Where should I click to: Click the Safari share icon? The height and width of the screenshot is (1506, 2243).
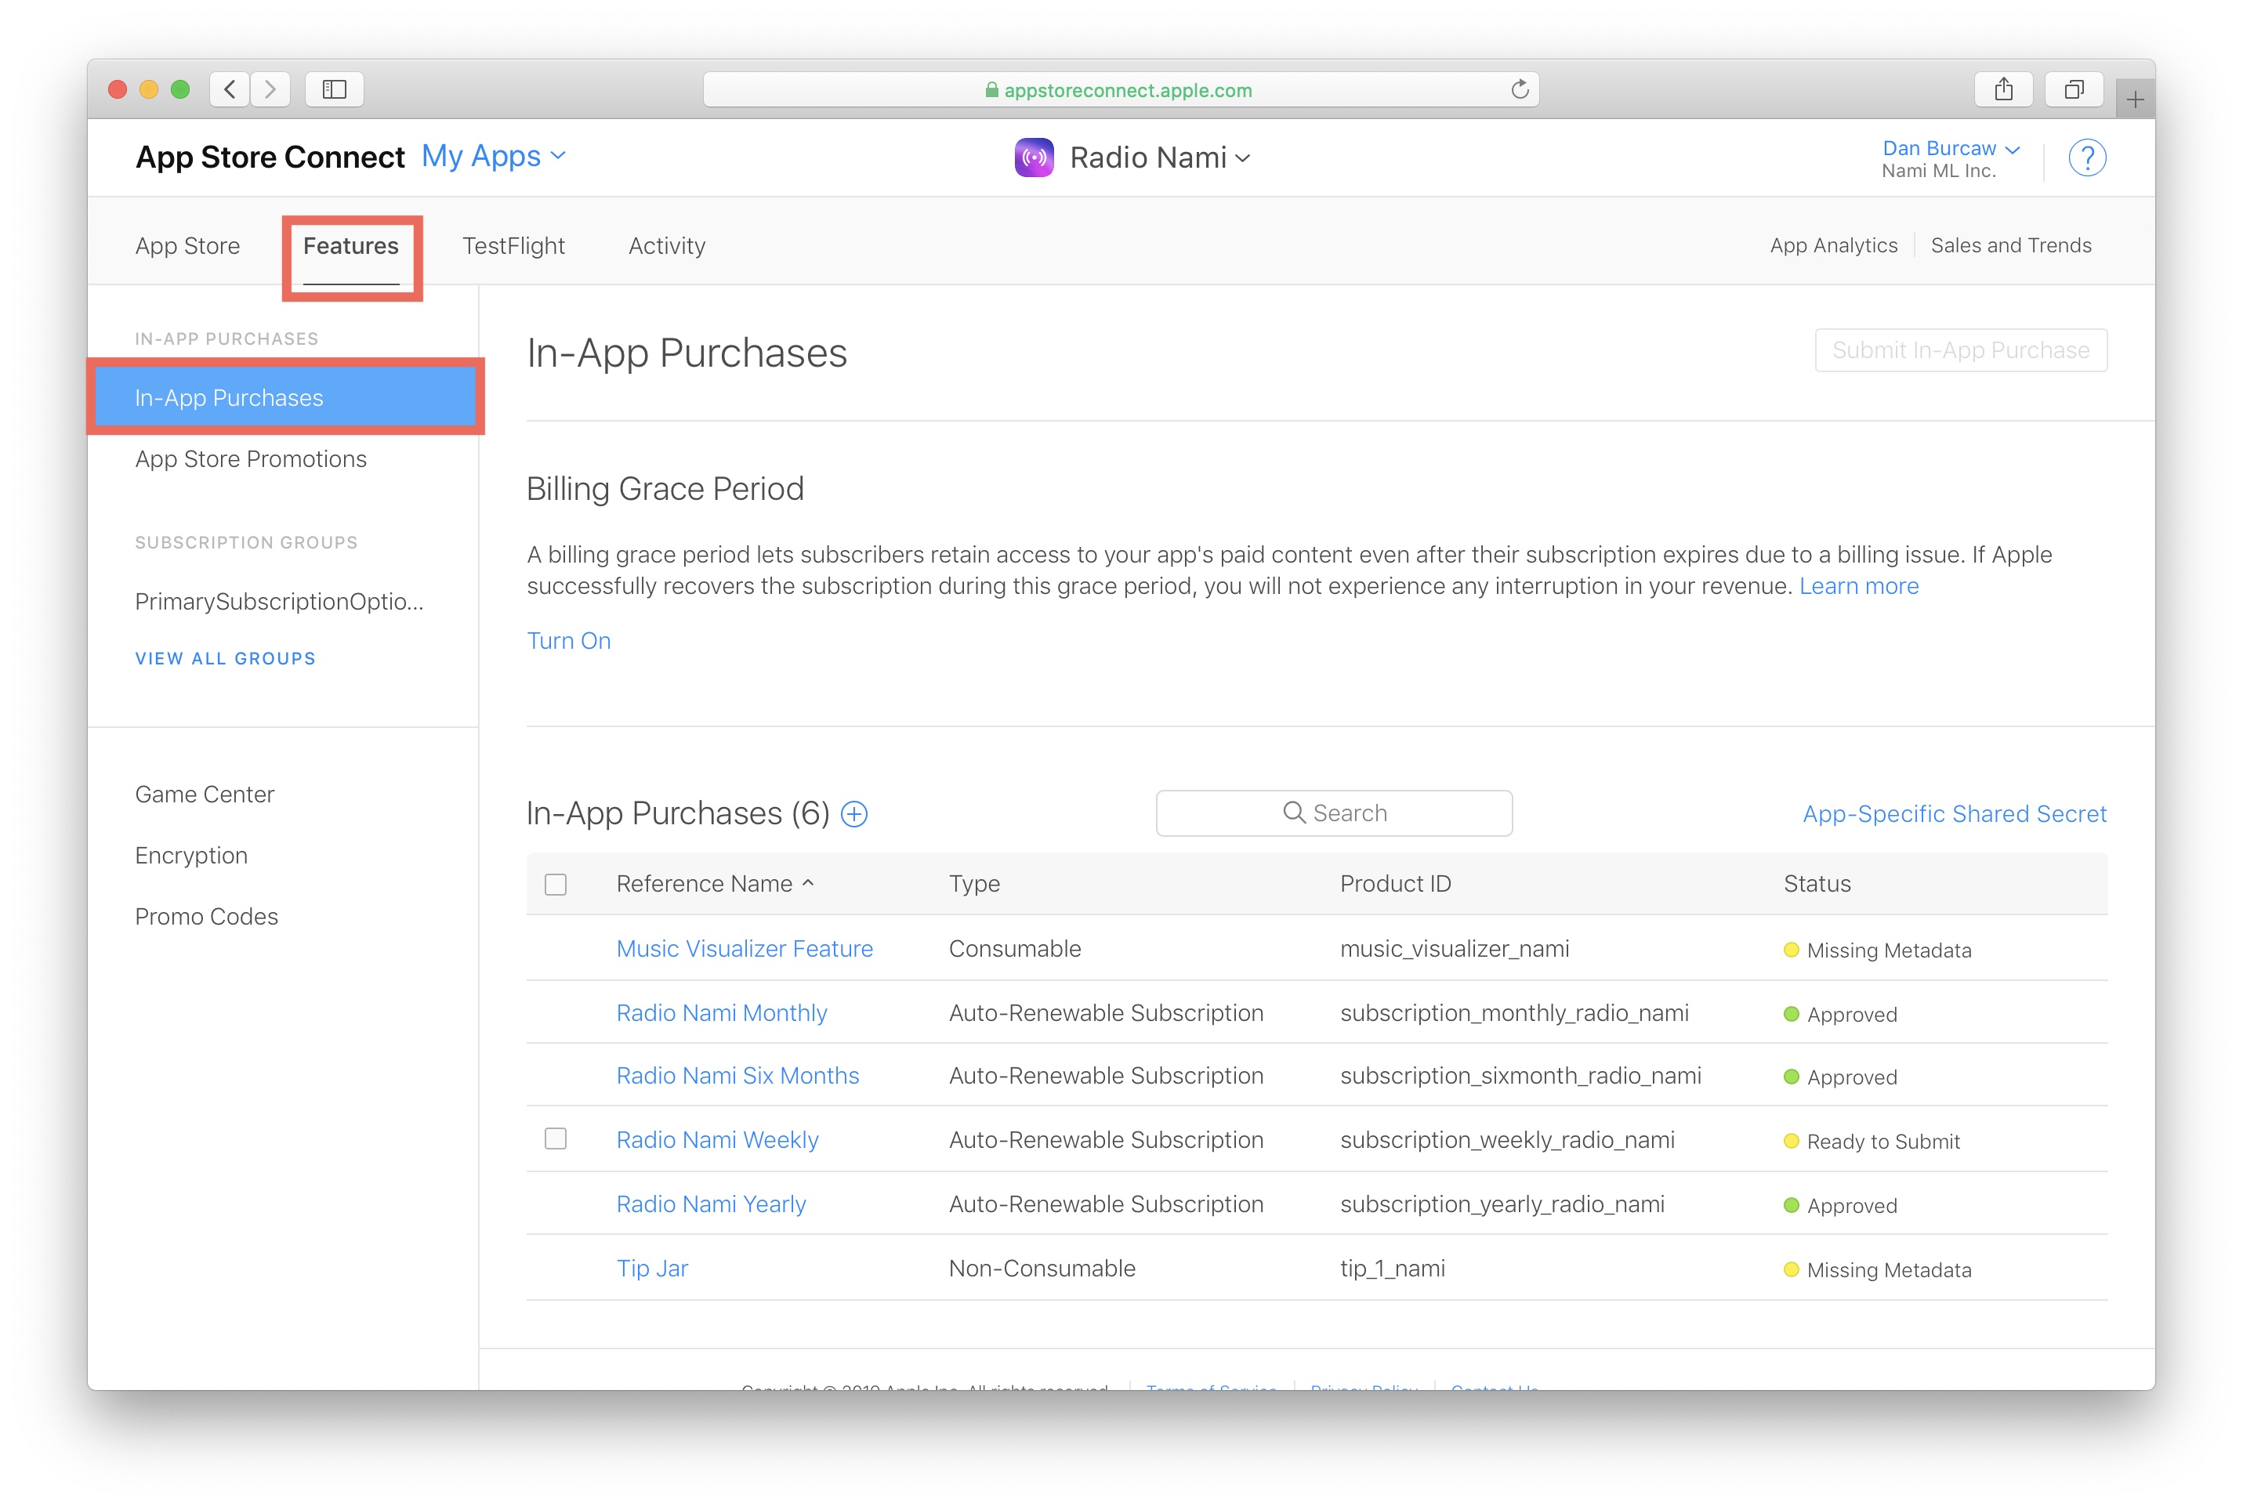coord(2003,89)
